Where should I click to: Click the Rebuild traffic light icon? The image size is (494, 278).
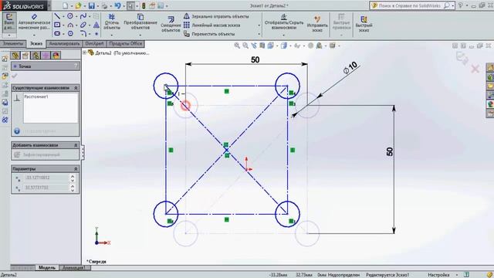[144, 5]
